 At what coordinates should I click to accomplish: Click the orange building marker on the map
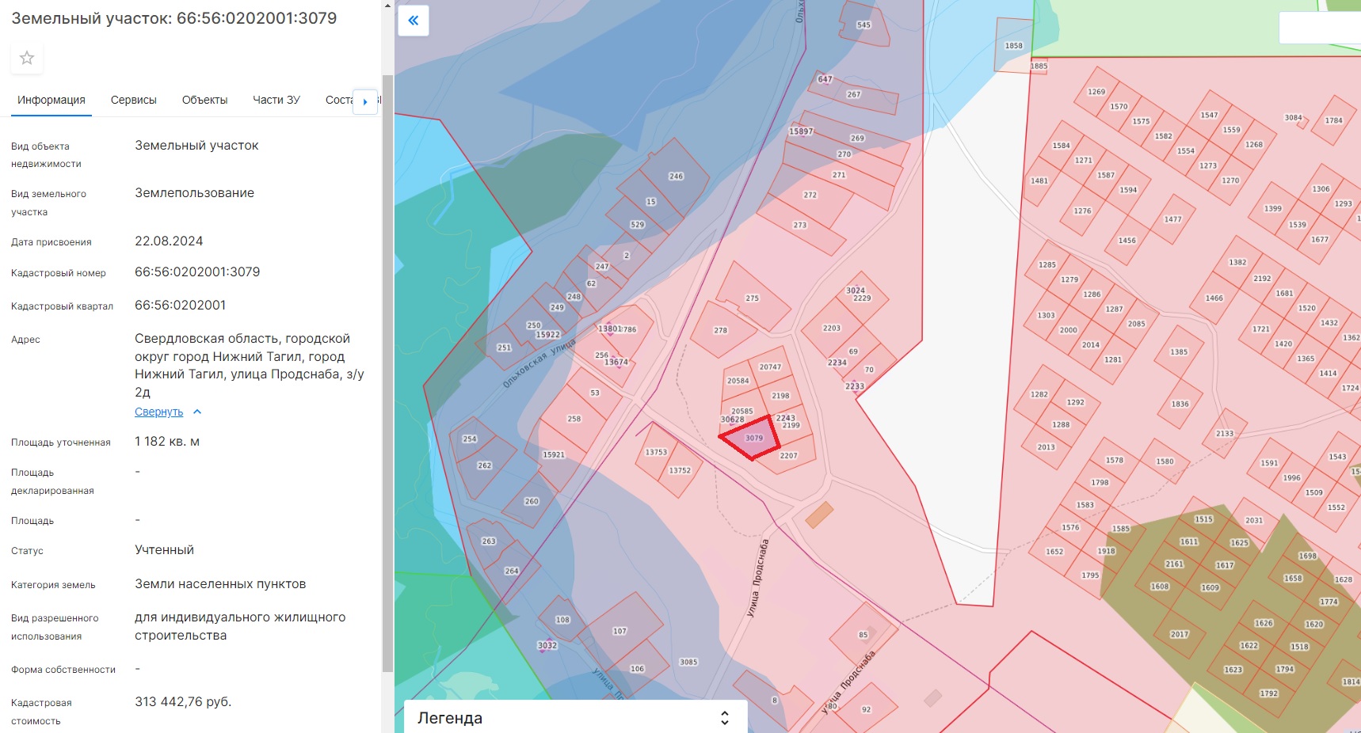coord(819,515)
